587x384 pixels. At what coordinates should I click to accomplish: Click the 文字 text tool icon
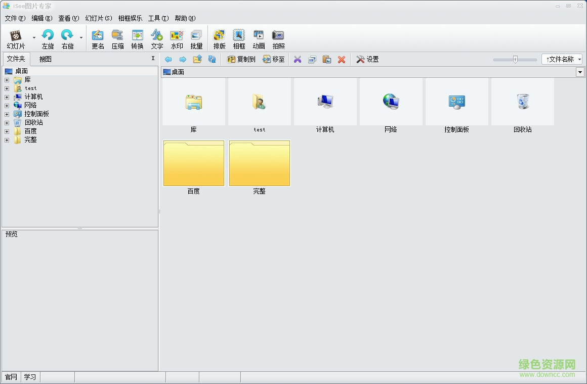[x=157, y=38]
